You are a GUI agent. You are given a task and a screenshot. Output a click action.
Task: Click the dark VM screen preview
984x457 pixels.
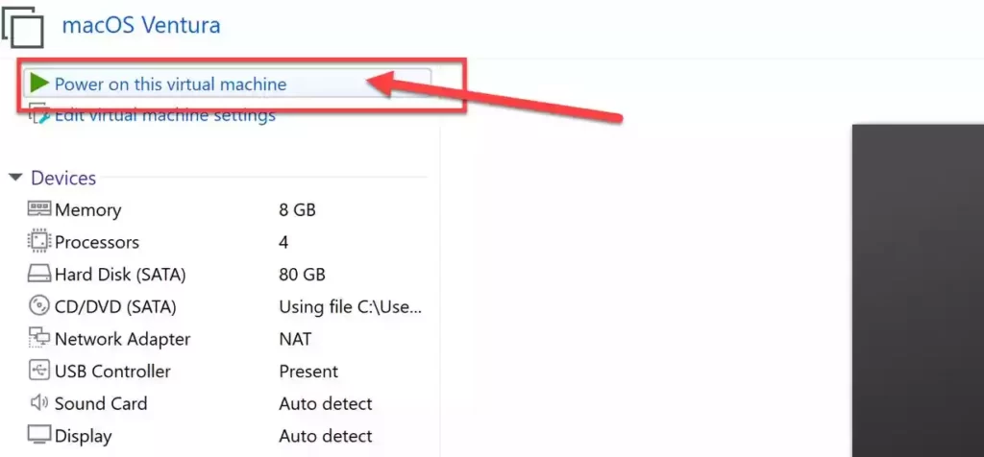[x=918, y=290]
